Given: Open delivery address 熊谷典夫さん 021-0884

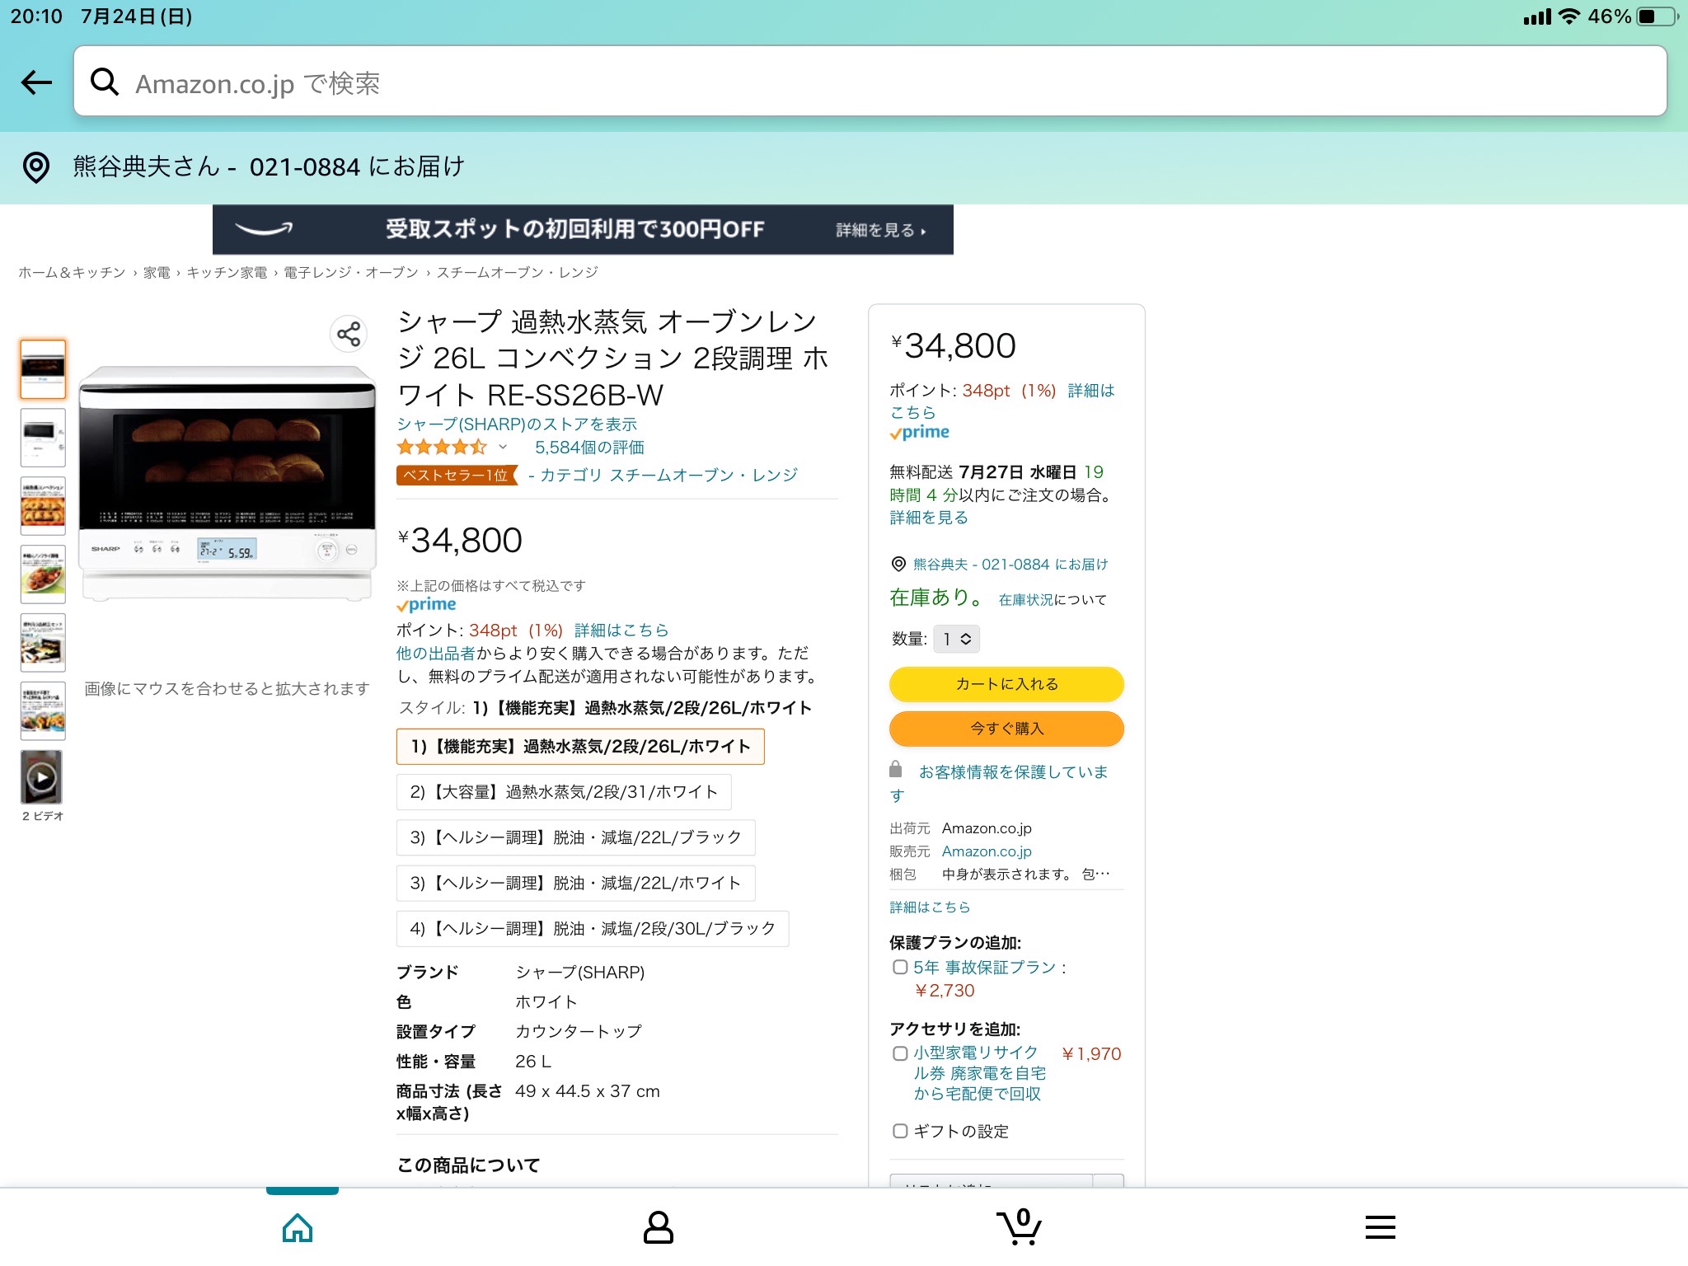Looking at the screenshot, I should pyautogui.click(x=269, y=167).
